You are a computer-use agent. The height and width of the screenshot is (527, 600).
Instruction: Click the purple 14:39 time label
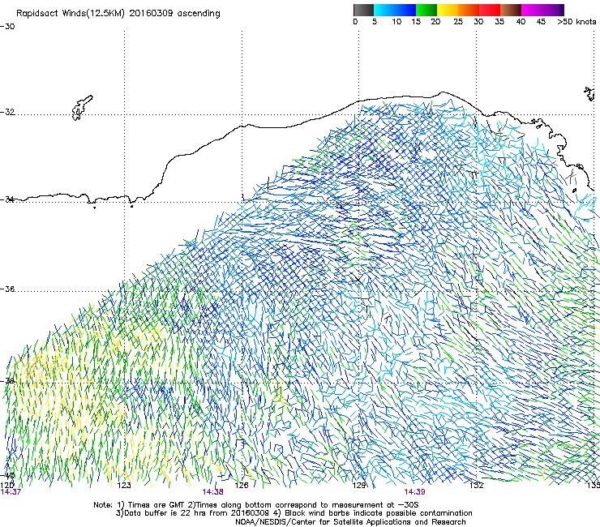click(x=414, y=492)
